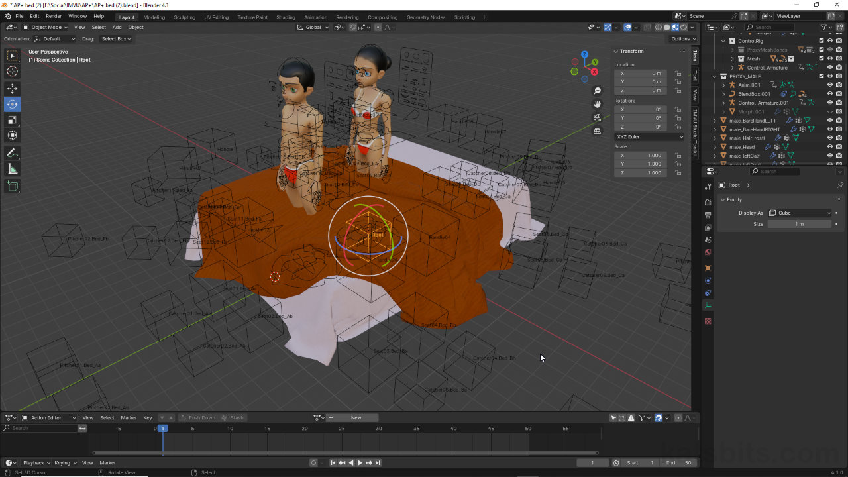
Task: Collapse the PROXY_MALE collection
Action: pyautogui.click(x=715, y=76)
